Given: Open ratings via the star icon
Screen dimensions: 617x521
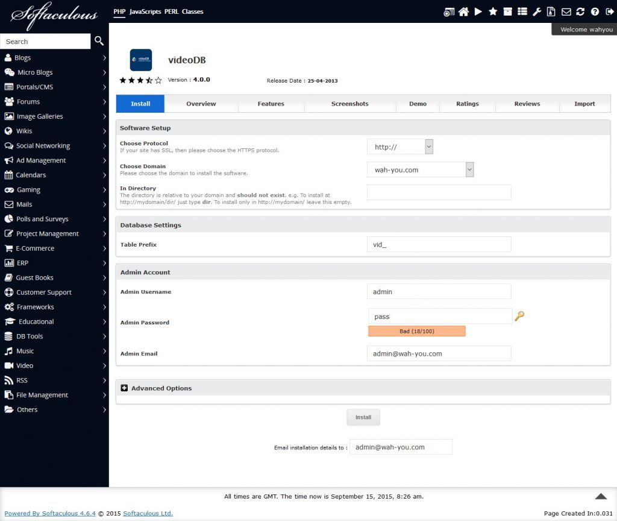Looking at the screenshot, I should click(493, 11).
